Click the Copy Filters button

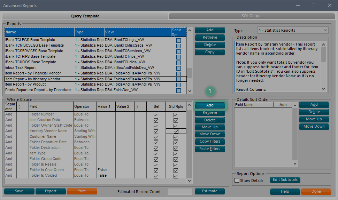[210, 142]
